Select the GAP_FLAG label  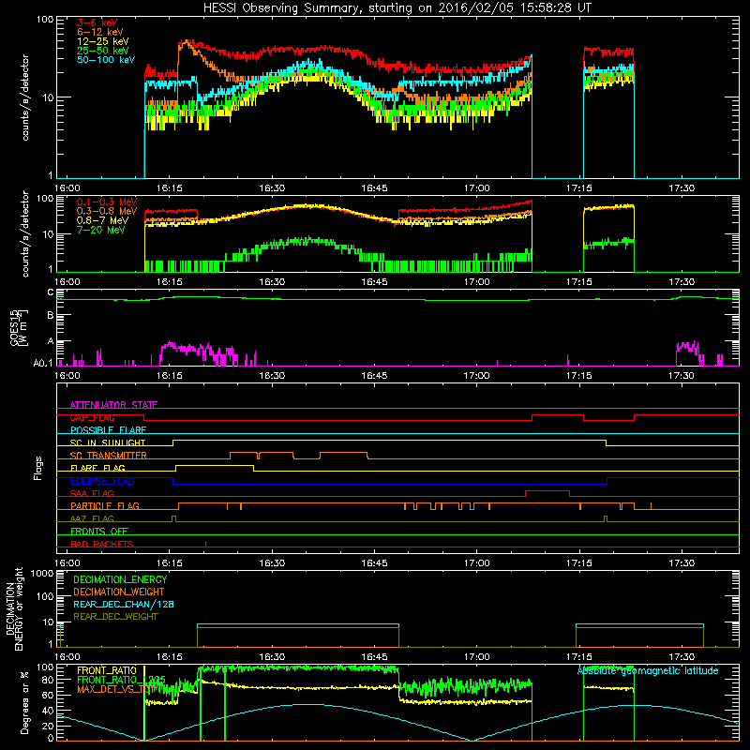click(x=93, y=417)
